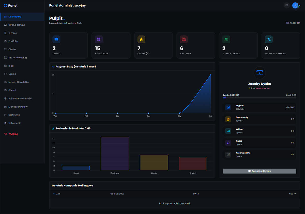Click the Lut data point on growth chart
Screen dimensions: 305x214
click(211, 75)
